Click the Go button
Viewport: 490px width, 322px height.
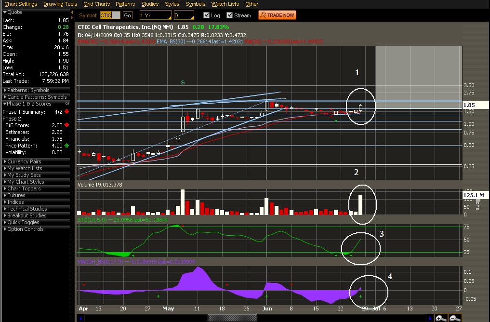click(127, 15)
